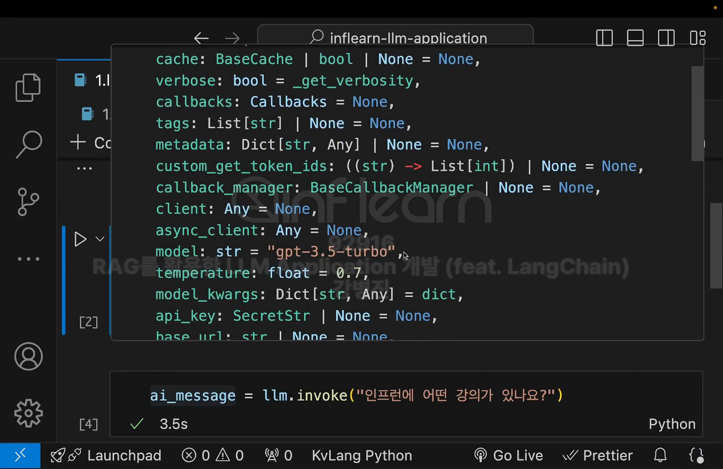
Task: Open the forwarded ports indicator showing 0
Action: [278, 456]
